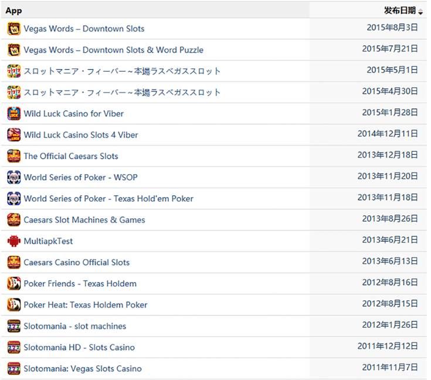Open Wild Luck Casino for Viber link

(74, 114)
